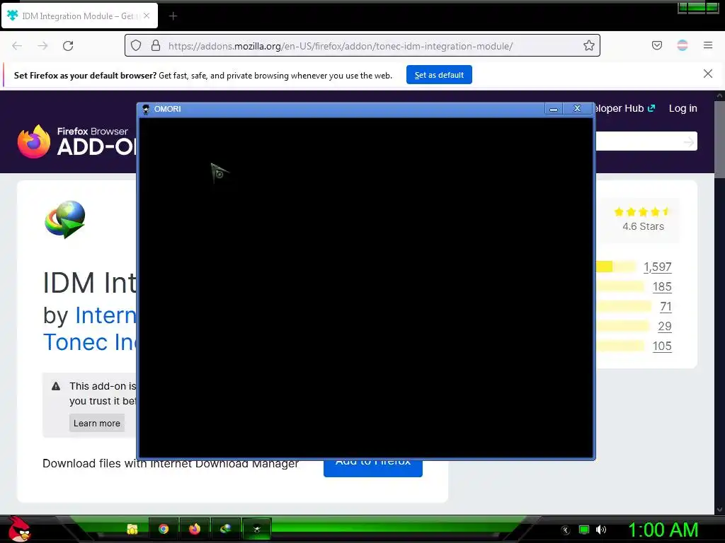Click the Add to Firefox button
Screen dimensions: 725x543
pos(372,468)
